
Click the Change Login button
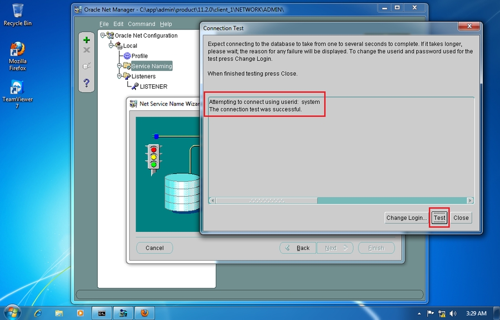point(406,217)
